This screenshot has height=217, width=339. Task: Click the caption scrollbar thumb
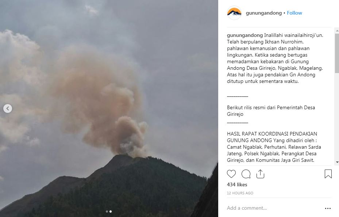[x=337, y=53]
